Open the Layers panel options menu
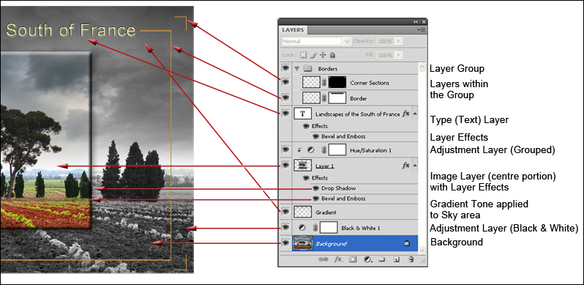The height and width of the screenshot is (285, 584). pyautogui.click(x=422, y=29)
